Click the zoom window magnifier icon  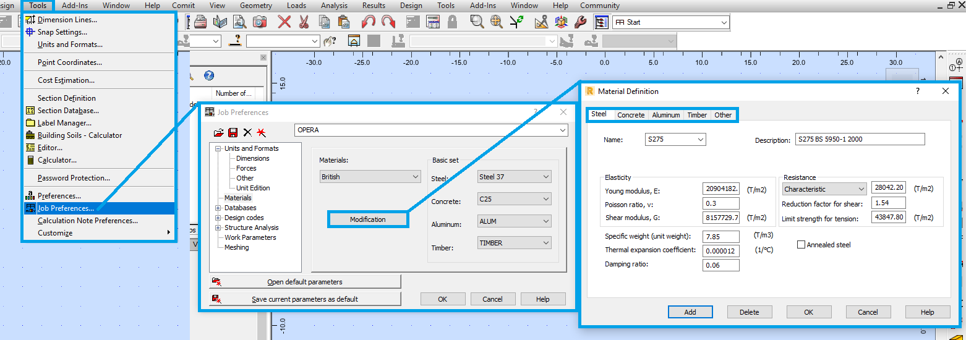point(477,22)
